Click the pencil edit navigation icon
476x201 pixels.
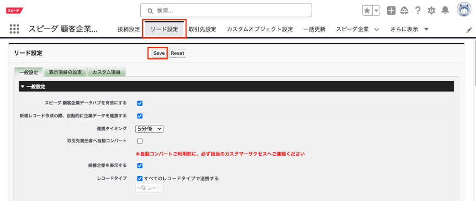[x=469, y=30]
